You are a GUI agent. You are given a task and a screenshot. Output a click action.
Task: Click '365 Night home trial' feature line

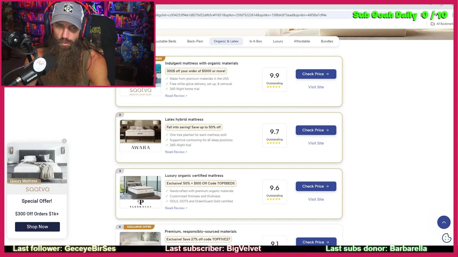pyautogui.click(x=184, y=89)
